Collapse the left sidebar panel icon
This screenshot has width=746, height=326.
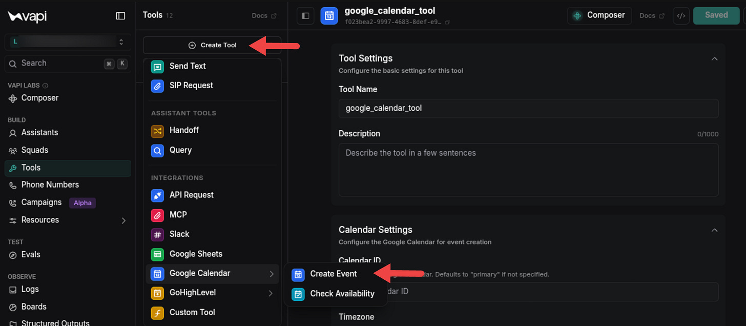(x=120, y=16)
